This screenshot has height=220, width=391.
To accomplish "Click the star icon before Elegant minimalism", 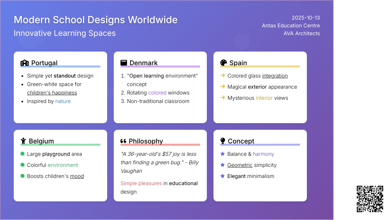I will [223, 176].
